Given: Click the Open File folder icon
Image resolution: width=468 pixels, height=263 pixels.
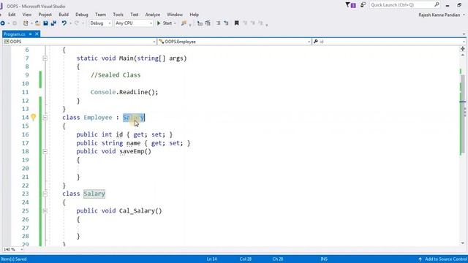Looking at the screenshot, I should click(37, 23).
